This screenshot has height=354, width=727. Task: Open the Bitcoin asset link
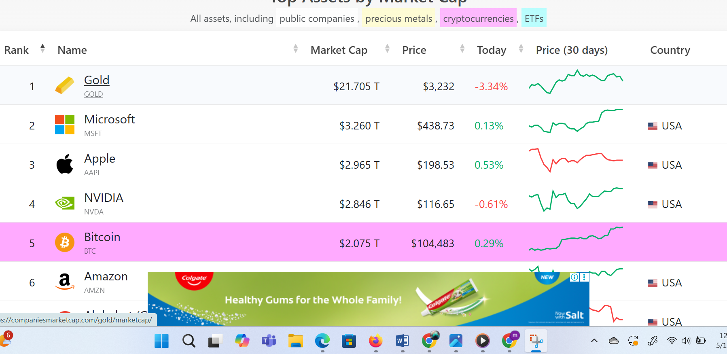point(102,237)
